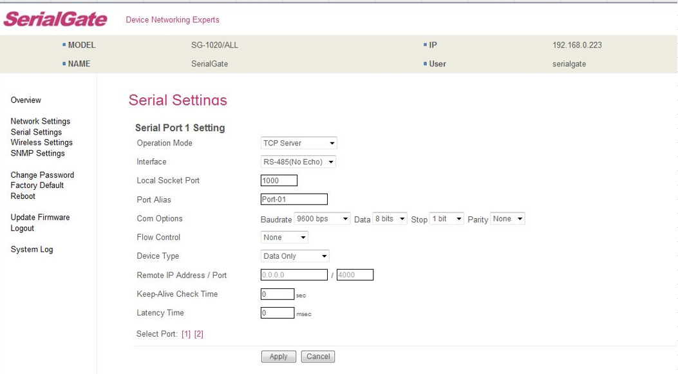The image size is (678, 374).
Task: Go to Overview page
Action: tap(26, 100)
